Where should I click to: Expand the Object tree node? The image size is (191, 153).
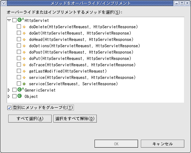[x=9, y=96]
